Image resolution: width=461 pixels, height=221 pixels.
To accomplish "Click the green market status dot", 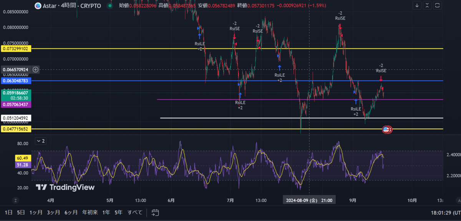I will [110, 6].
